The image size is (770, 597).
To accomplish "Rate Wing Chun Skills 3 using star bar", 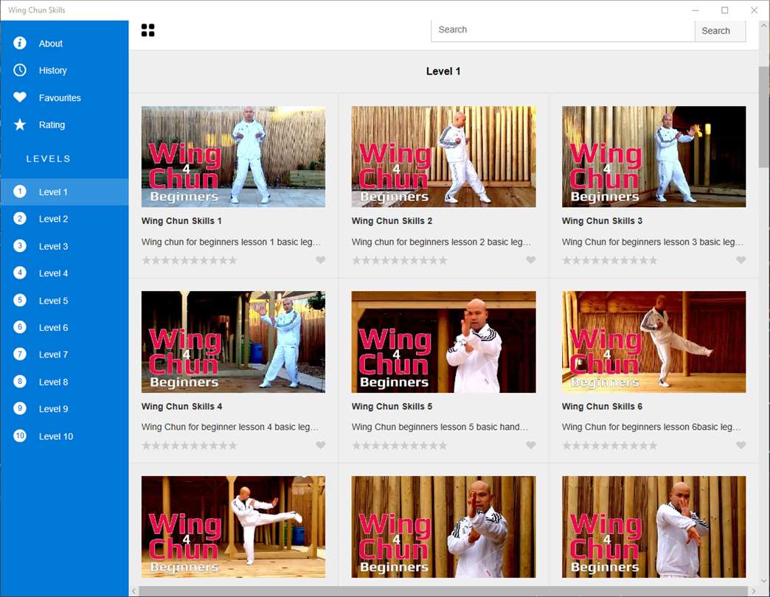I will (610, 260).
